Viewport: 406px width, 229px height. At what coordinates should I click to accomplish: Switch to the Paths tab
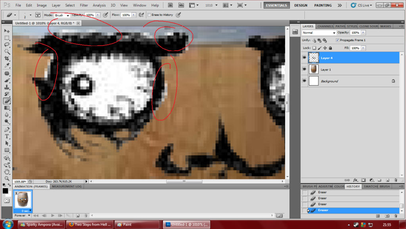point(340,26)
